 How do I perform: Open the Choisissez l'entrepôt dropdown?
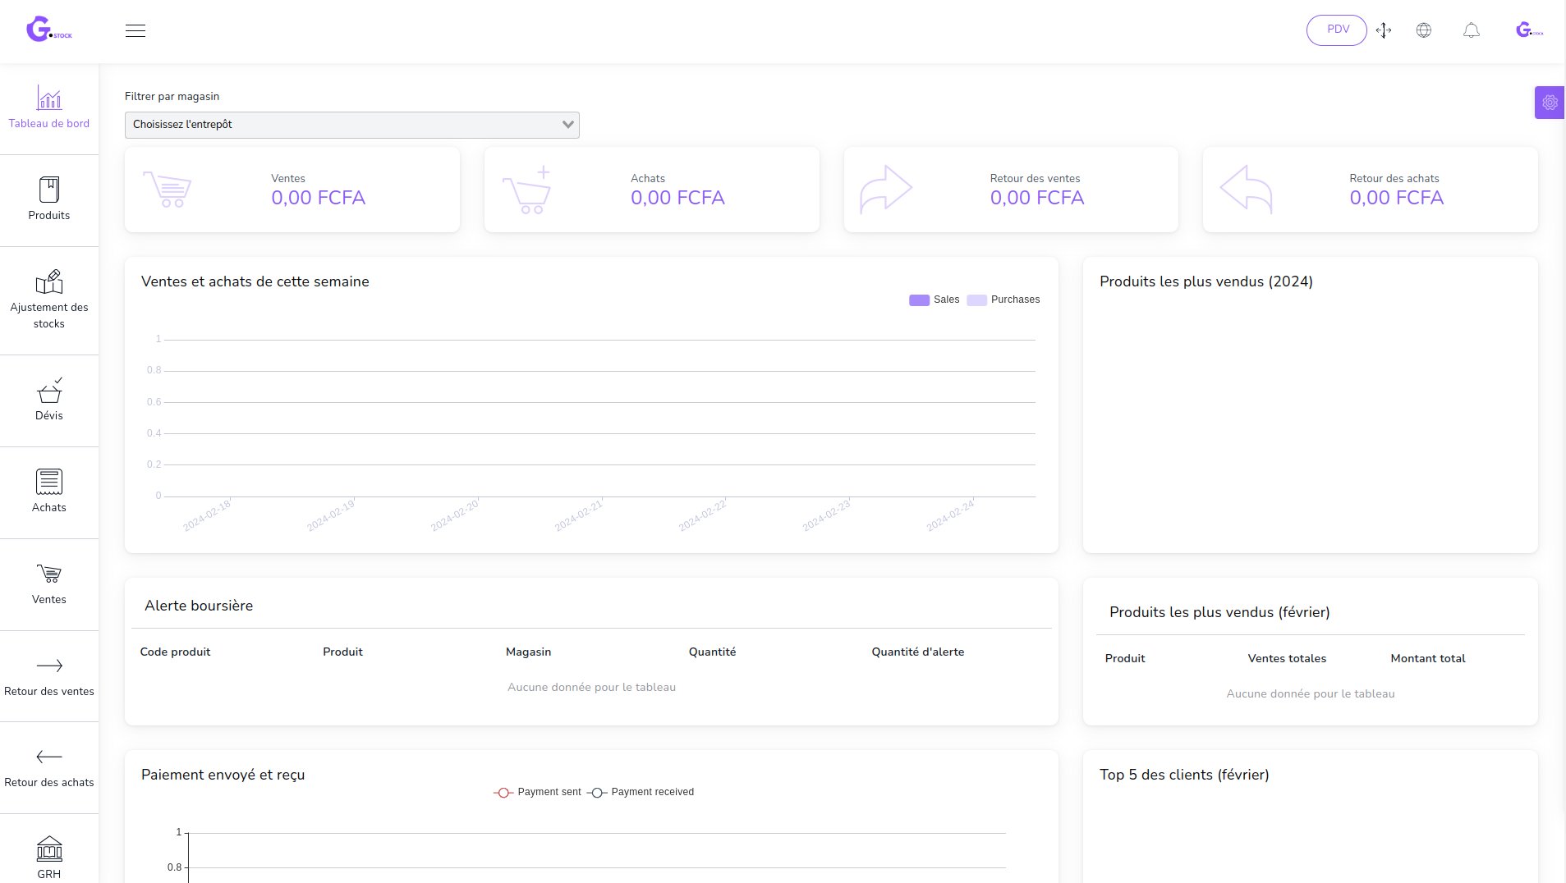351,125
